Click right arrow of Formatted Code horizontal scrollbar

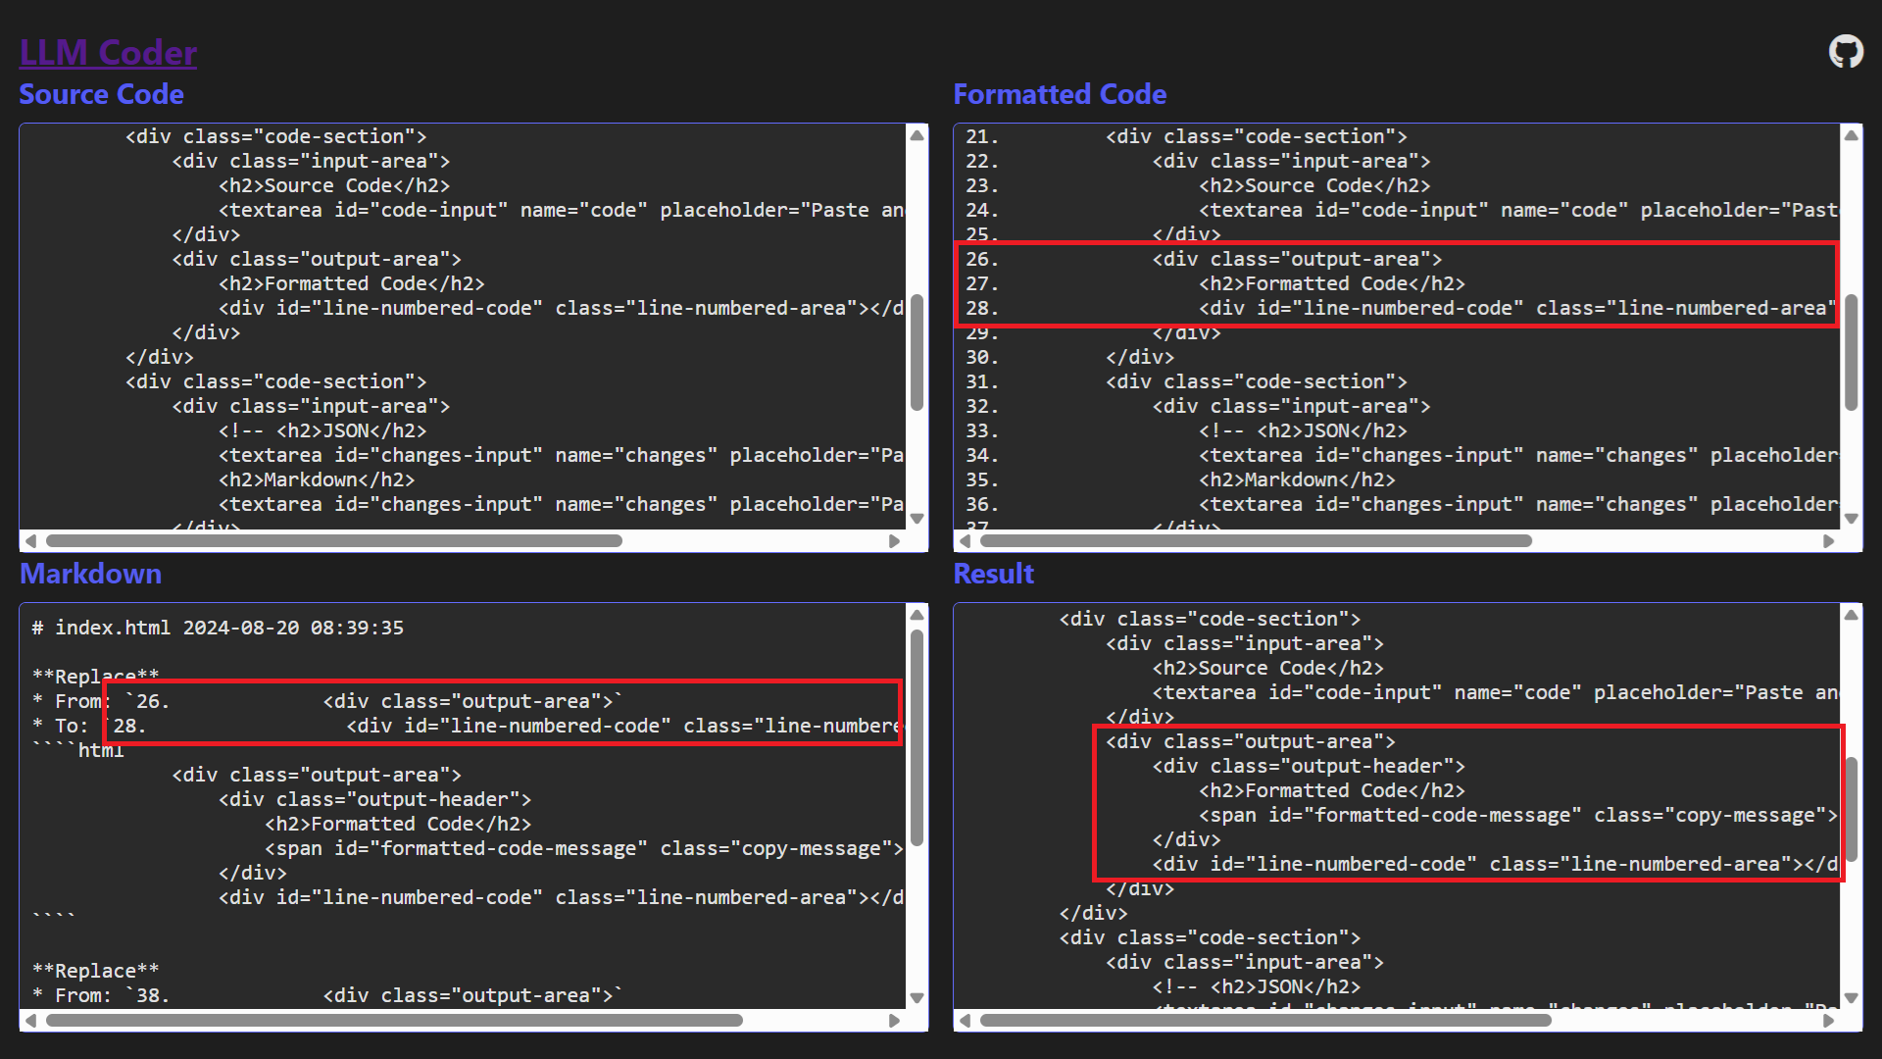[x=1828, y=541]
